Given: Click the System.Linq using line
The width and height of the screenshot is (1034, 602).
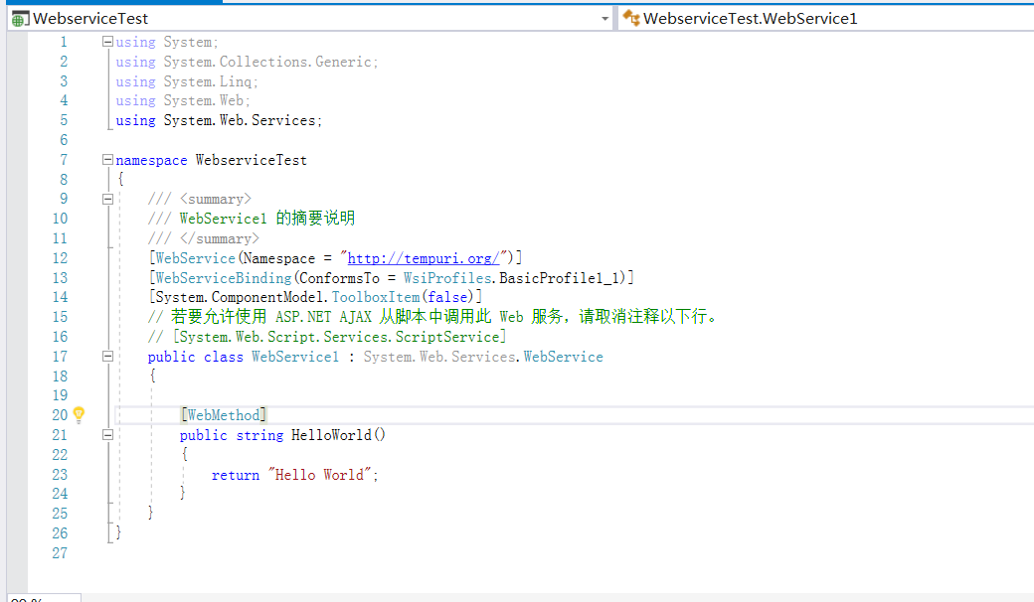Looking at the screenshot, I should (x=187, y=81).
